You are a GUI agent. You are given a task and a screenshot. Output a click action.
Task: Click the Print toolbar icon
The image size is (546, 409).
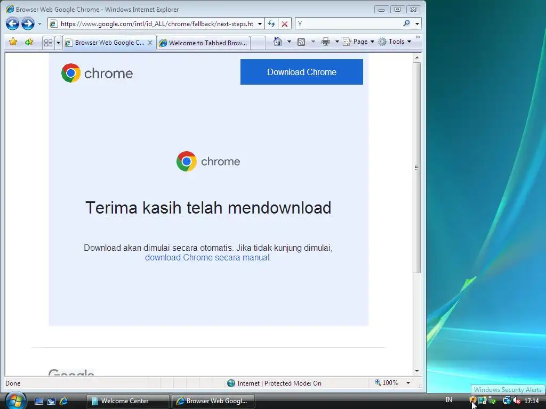(326, 42)
